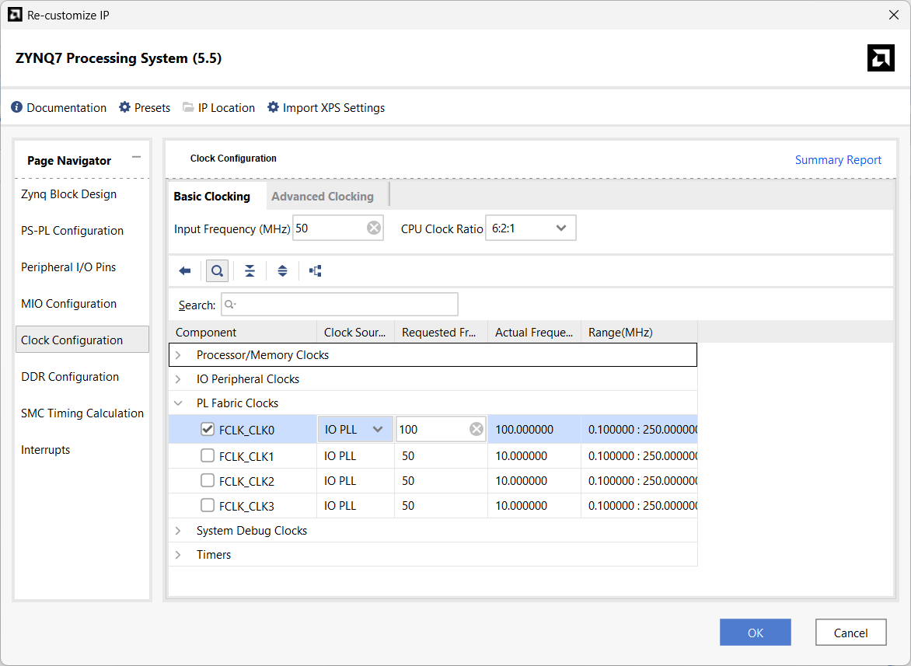911x666 pixels.
Task: Enable the FCLK_CLK2 checkbox
Action: coord(208,481)
